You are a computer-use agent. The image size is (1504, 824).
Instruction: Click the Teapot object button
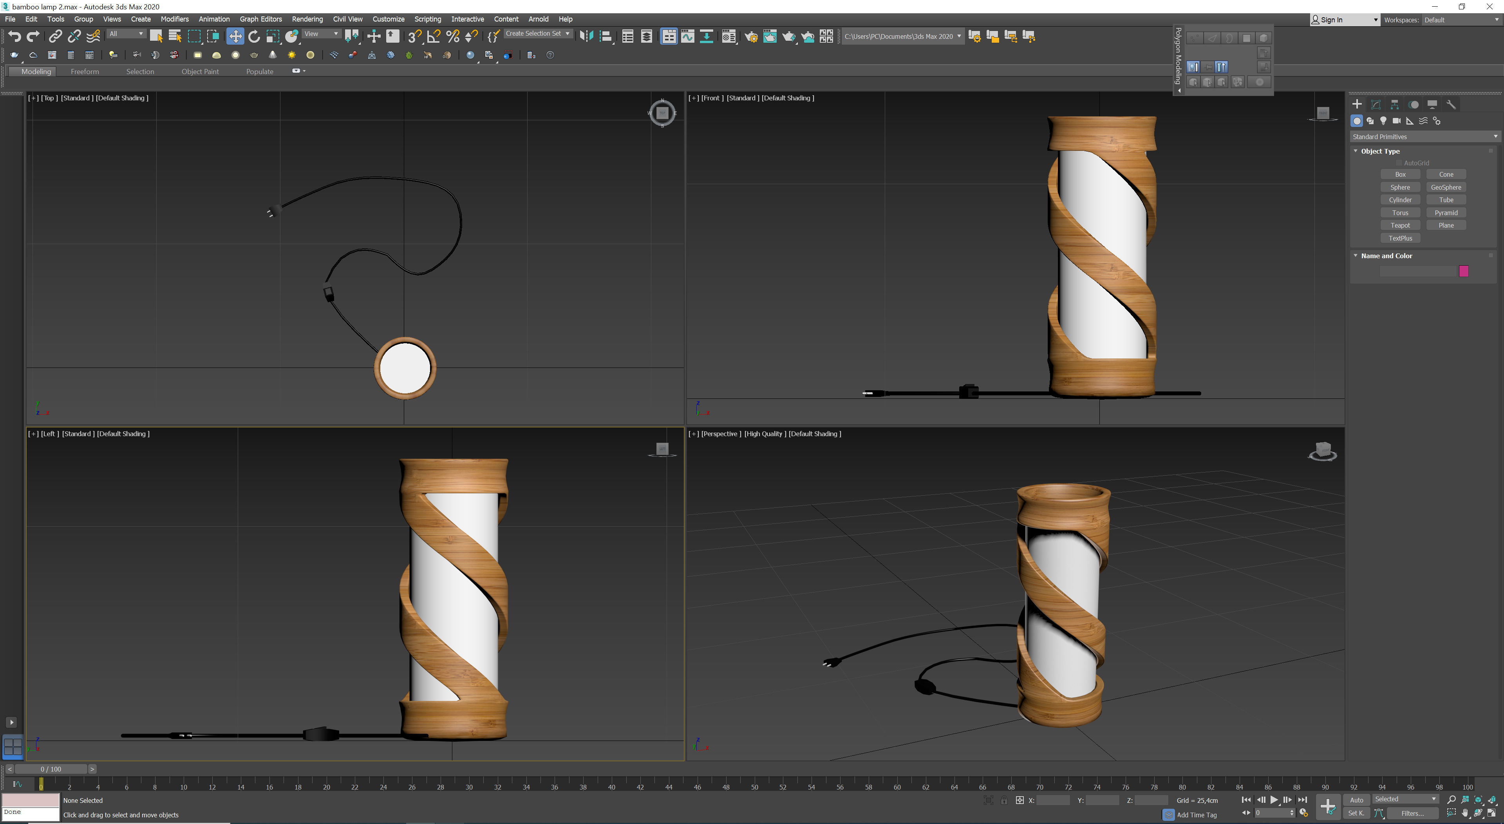tap(1400, 225)
